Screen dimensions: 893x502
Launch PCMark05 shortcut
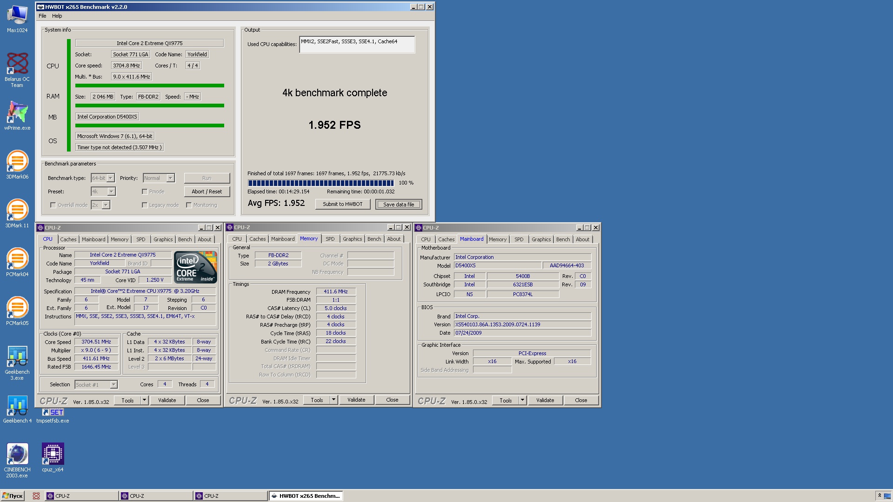pyautogui.click(x=17, y=310)
